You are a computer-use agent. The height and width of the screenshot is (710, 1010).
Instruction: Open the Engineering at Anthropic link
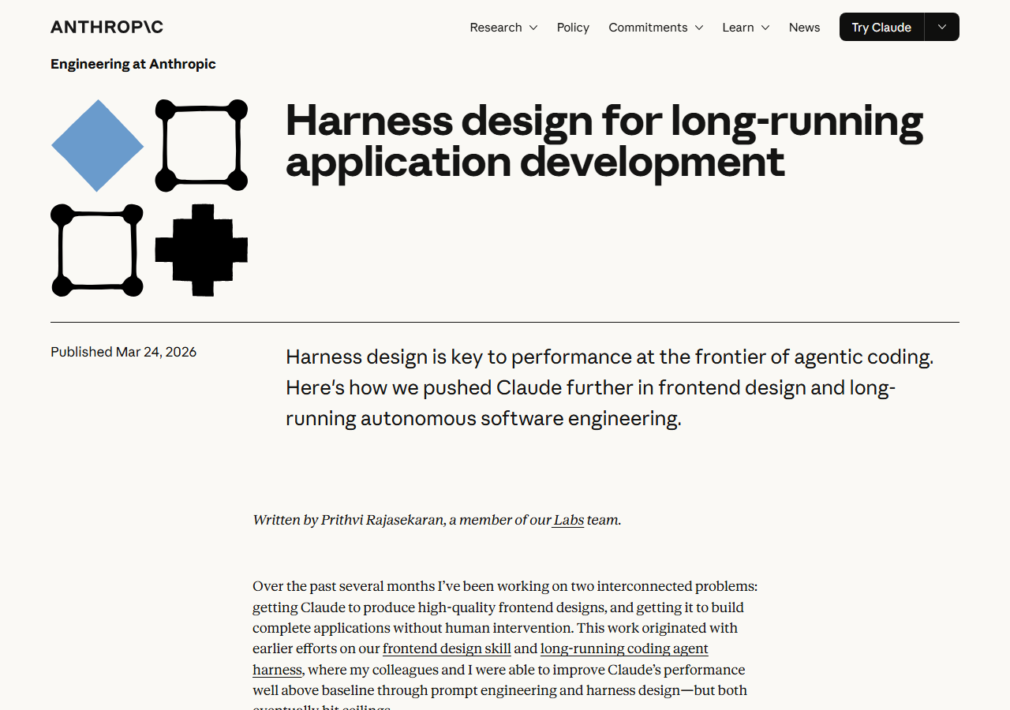point(133,64)
